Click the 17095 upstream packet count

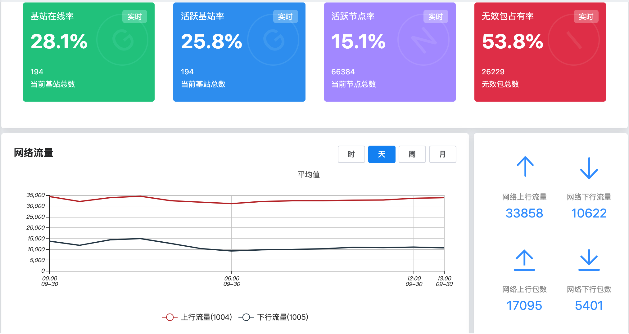[524, 305]
